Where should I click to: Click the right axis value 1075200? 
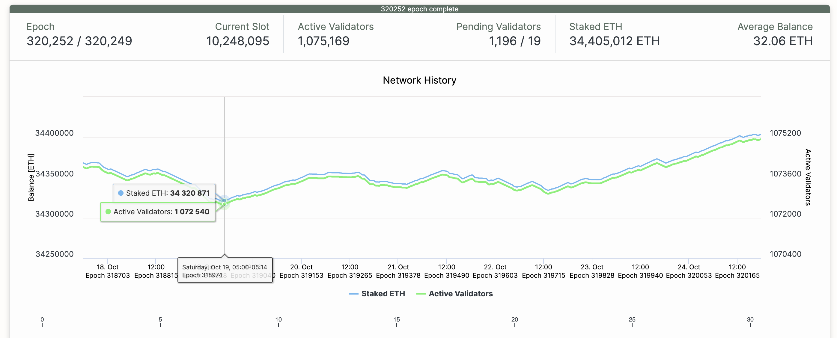(785, 133)
